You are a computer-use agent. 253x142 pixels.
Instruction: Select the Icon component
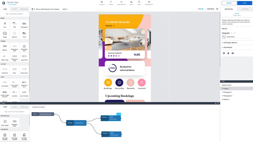(x=5, y=25)
